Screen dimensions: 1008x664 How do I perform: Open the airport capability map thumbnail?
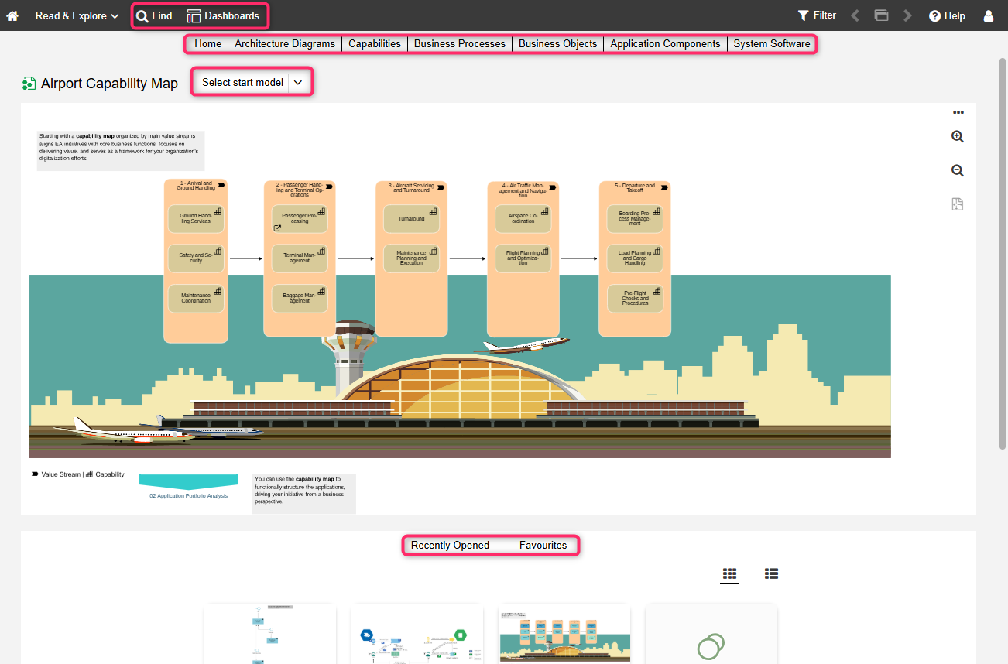coord(564,634)
